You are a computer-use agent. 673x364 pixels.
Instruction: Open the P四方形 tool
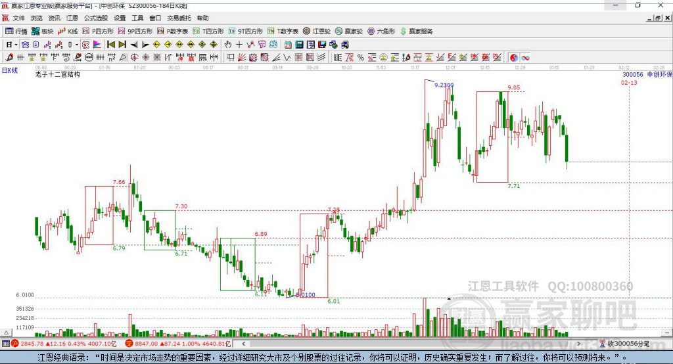(x=98, y=32)
